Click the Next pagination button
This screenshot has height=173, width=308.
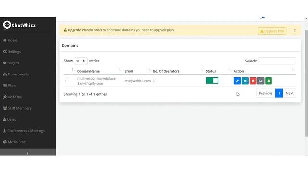pyautogui.click(x=290, y=93)
